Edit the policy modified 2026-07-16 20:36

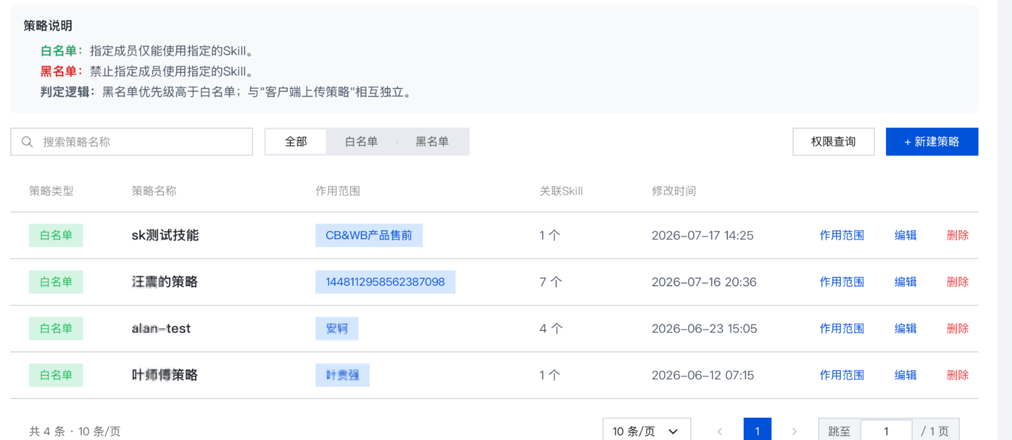(906, 282)
